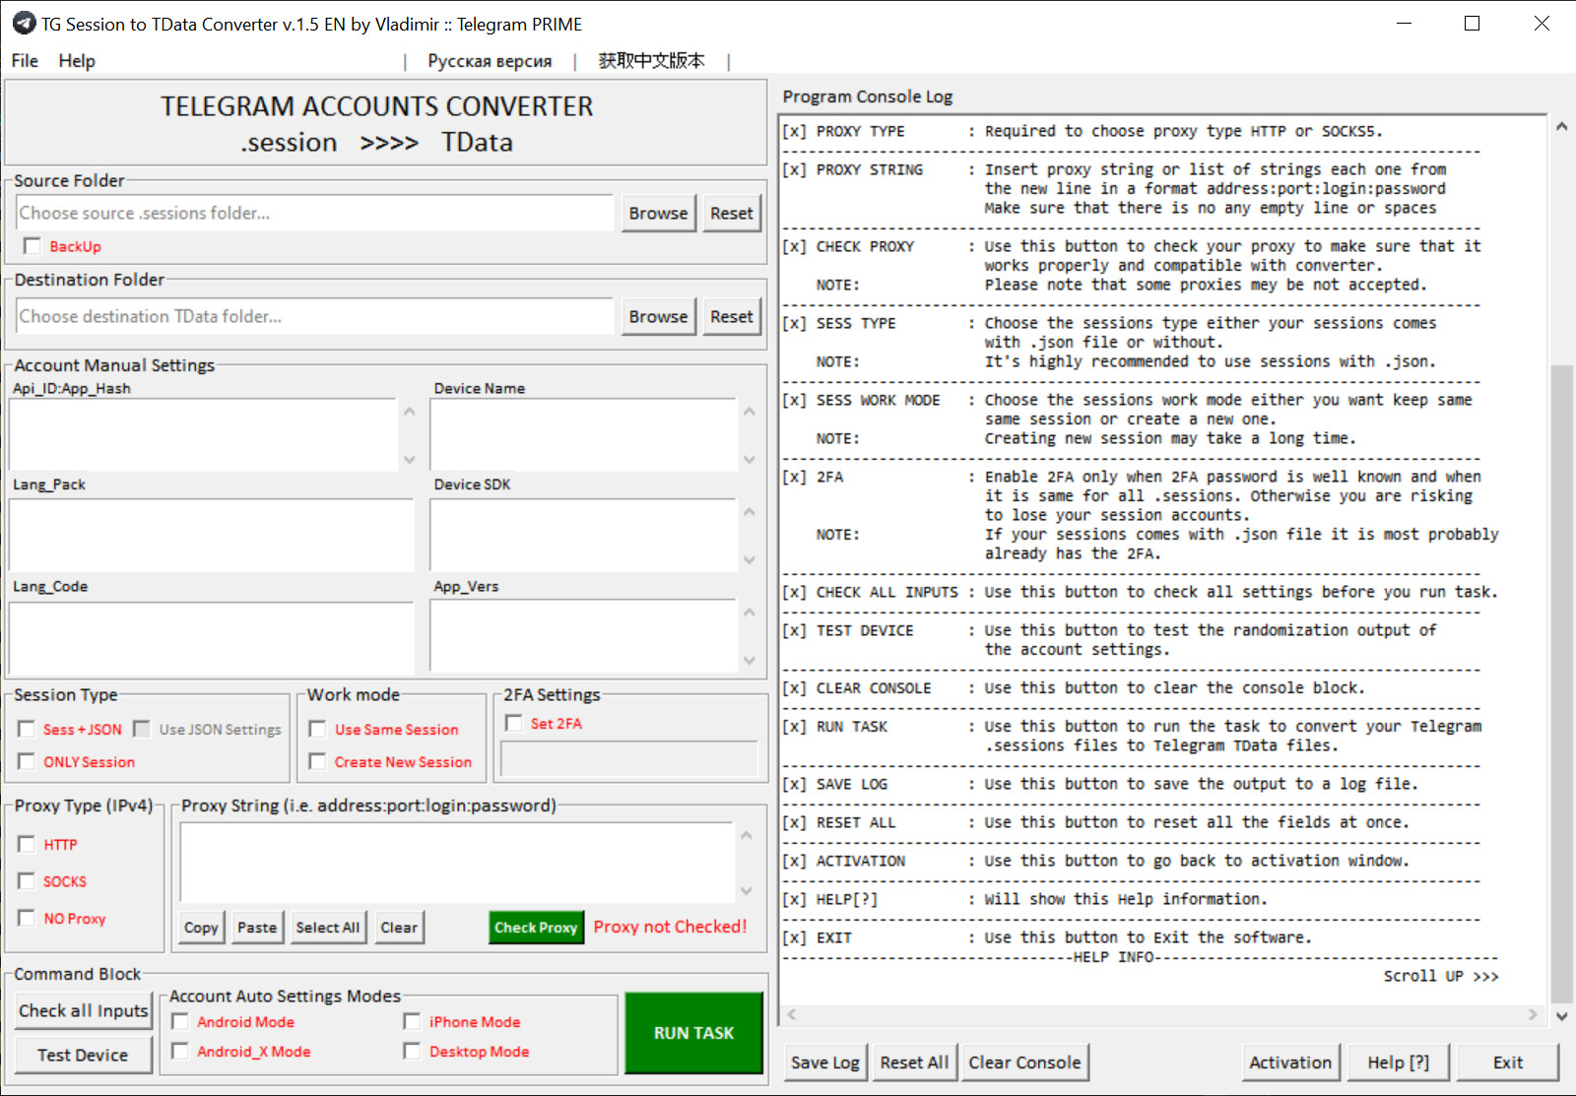The height and width of the screenshot is (1096, 1576).
Task: Click the Clear Console button
Action: (x=1024, y=1063)
